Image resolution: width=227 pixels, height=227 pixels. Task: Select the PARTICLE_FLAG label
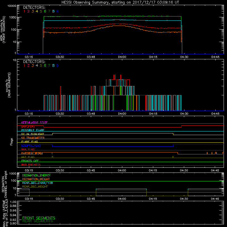pos(32,153)
